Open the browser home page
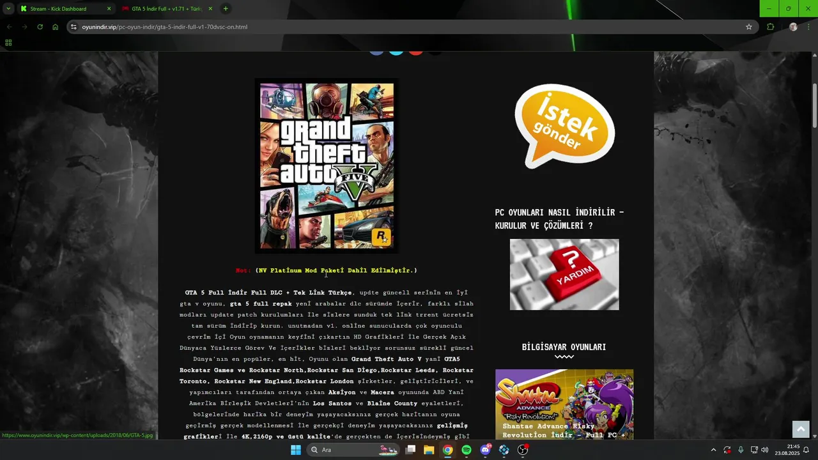The image size is (818, 460). click(55, 27)
